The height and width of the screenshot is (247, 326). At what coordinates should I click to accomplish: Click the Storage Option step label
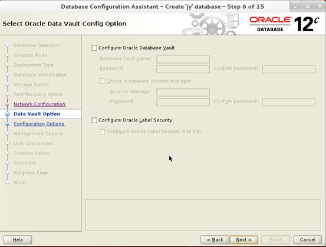click(x=31, y=85)
